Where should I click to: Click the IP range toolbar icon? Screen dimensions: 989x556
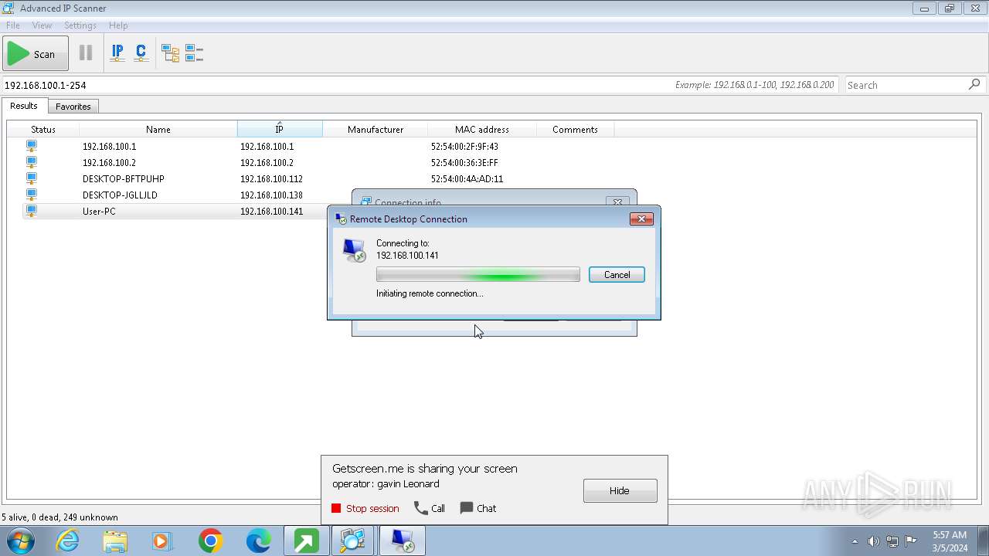pyautogui.click(x=117, y=53)
